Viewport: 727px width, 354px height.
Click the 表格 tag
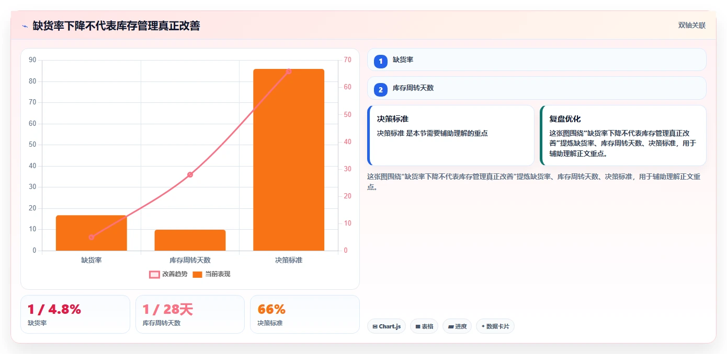coord(424,326)
